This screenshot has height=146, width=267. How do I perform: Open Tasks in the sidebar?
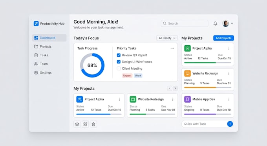click(x=49, y=55)
